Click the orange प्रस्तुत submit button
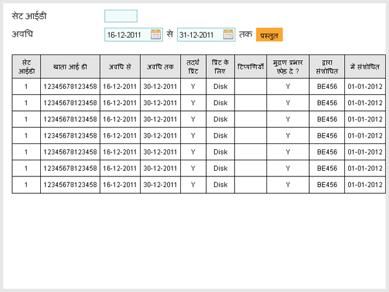 (x=269, y=34)
